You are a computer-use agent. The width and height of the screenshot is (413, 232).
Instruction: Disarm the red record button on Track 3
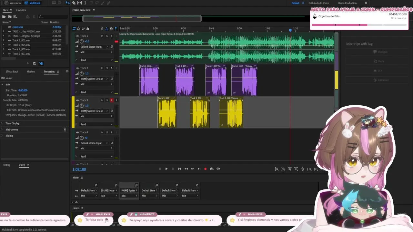click(112, 100)
